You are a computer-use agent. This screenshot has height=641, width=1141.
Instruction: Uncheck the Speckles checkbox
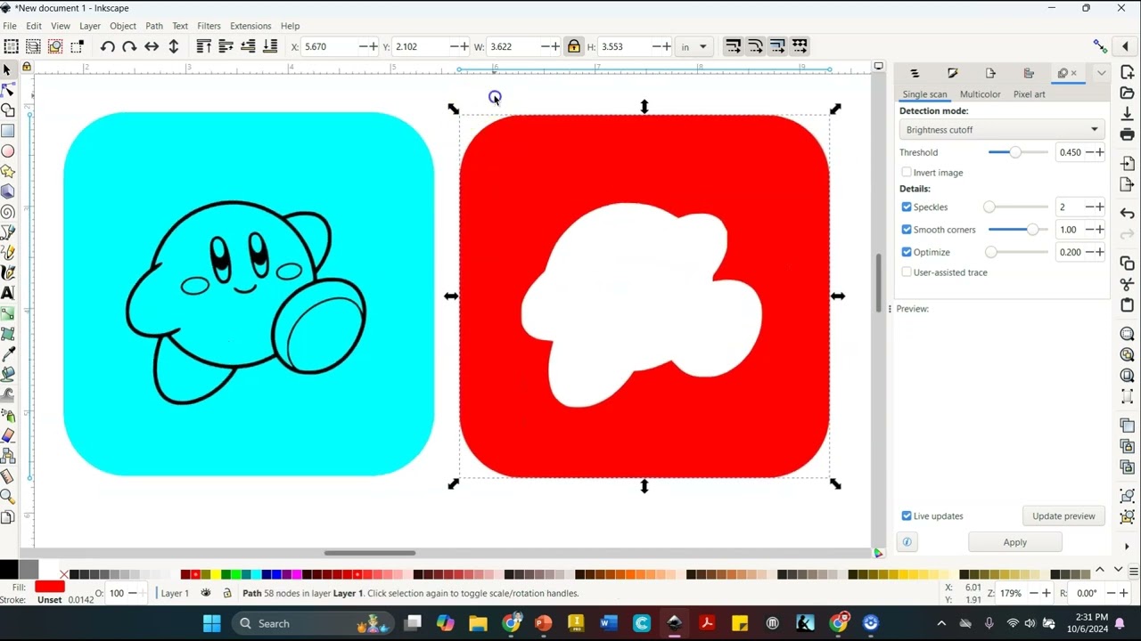pyautogui.click(x=907, y=207)
